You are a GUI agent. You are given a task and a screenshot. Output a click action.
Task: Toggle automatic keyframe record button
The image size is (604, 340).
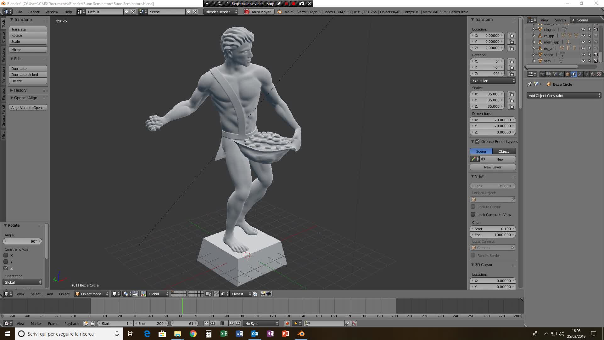(287, 323)
